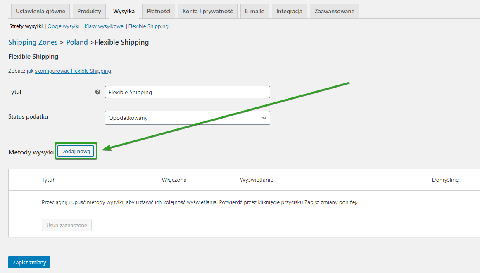Open the E-maile tab

[254, 11]
